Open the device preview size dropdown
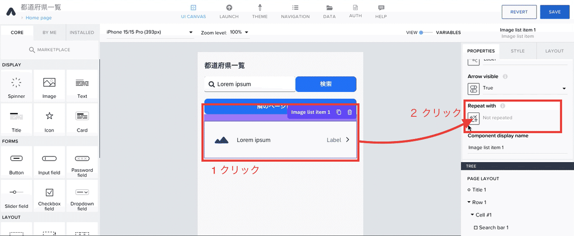574x236 pixels. click(x=150, y=32)
